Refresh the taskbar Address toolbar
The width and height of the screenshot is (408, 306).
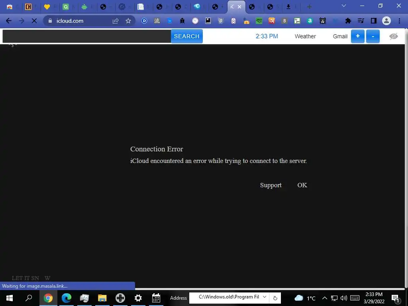pyautogui.click(x=275, y=298)
